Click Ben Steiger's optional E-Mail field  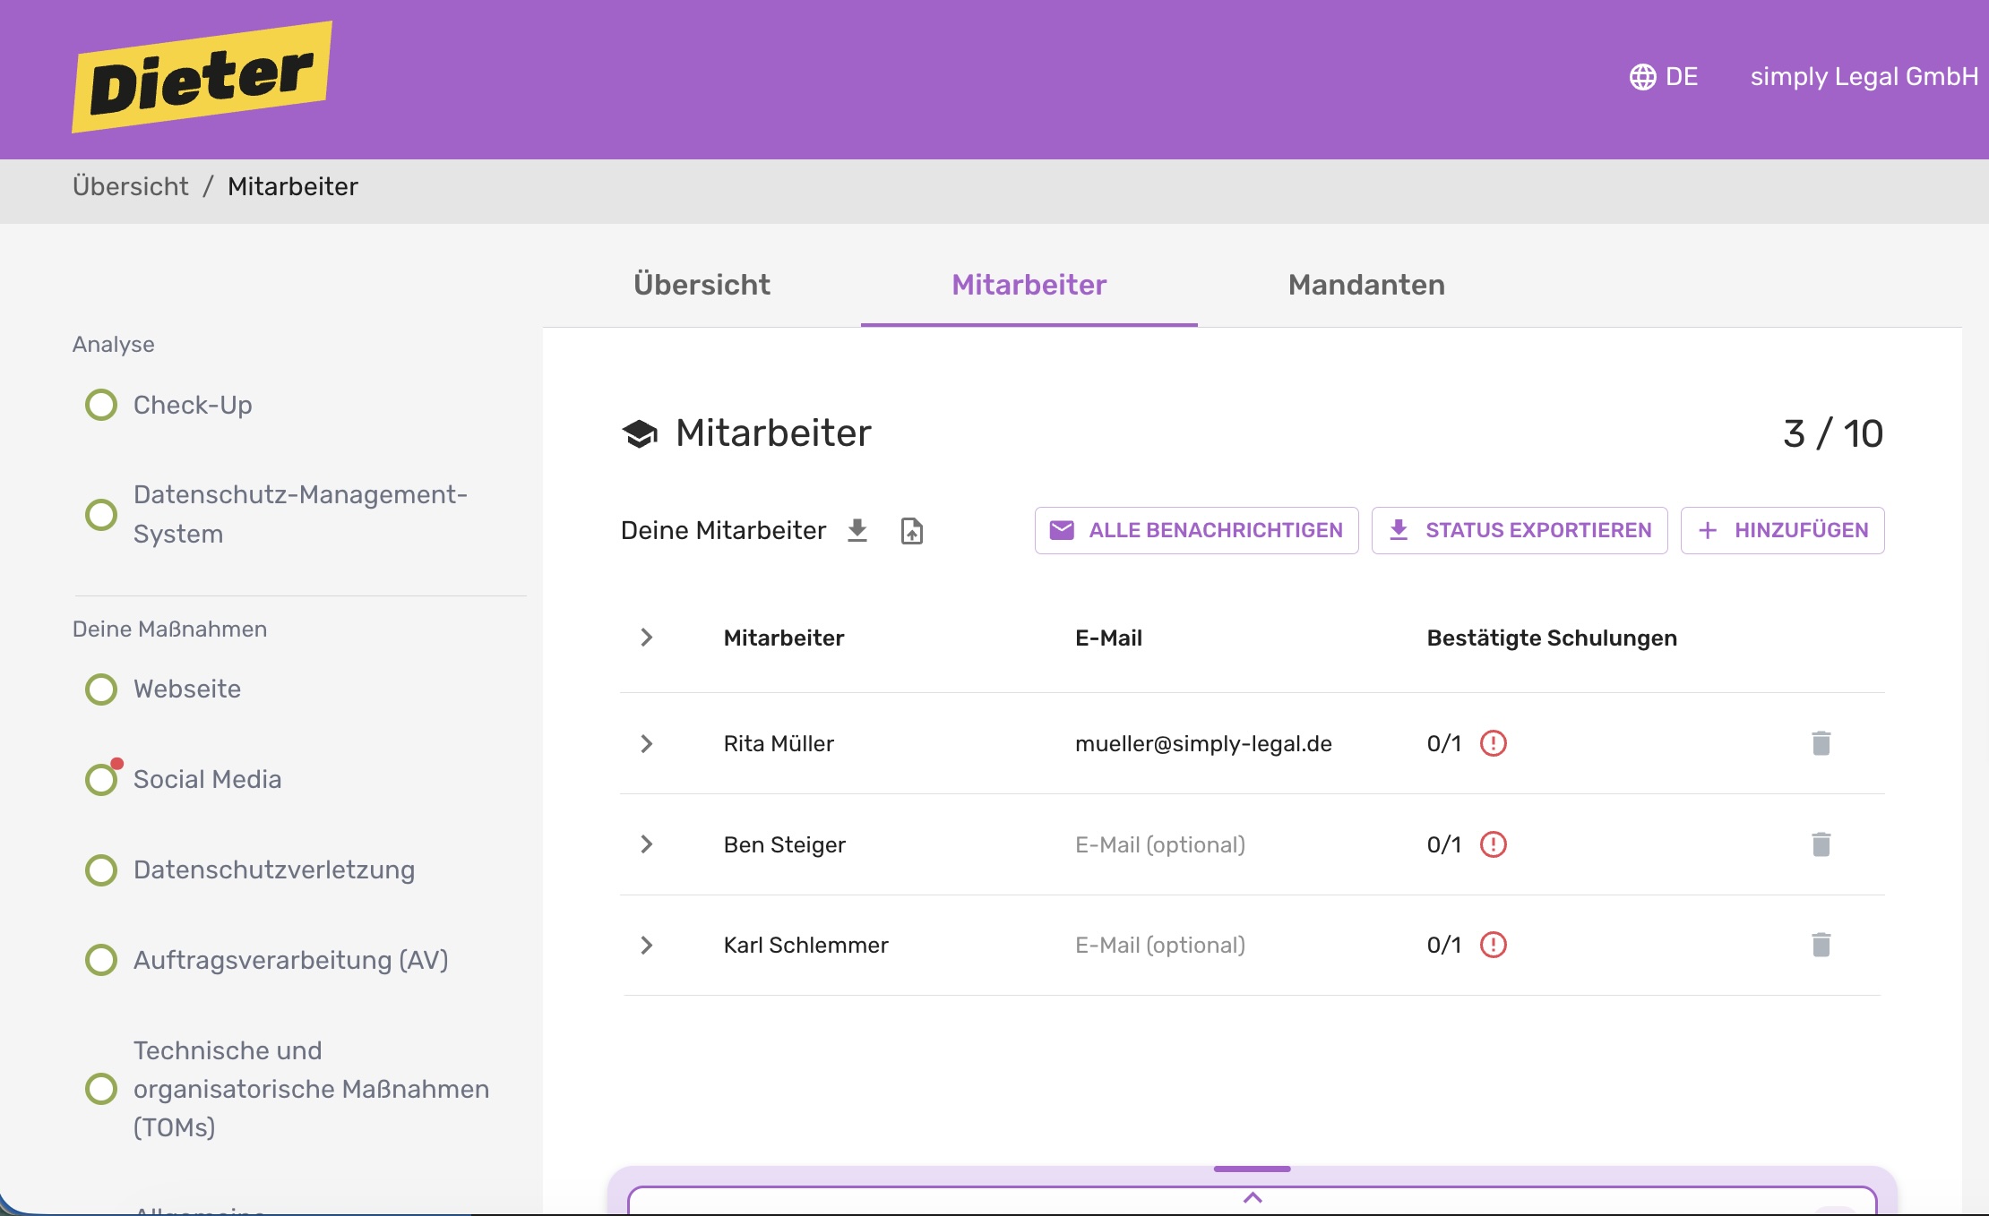coord(1159,844)
